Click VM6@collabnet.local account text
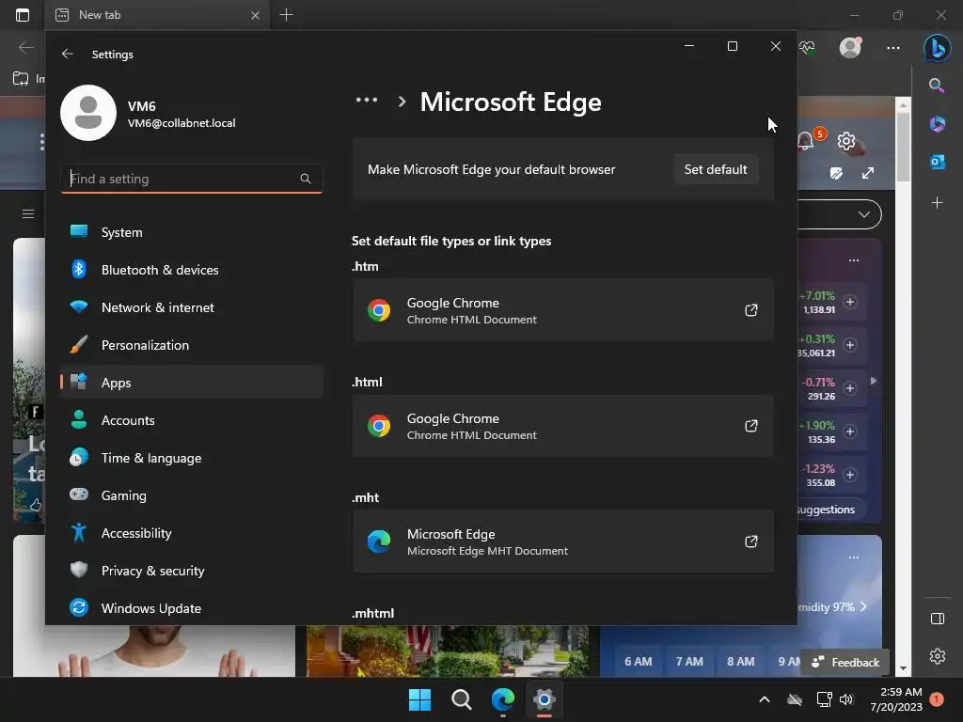Image resolution: width=963 pixels, height=722 pixels. (182, 123)
